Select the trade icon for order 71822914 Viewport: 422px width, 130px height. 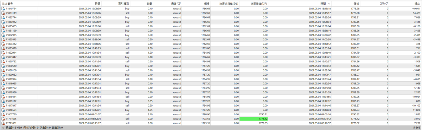[x=3, y=53]
